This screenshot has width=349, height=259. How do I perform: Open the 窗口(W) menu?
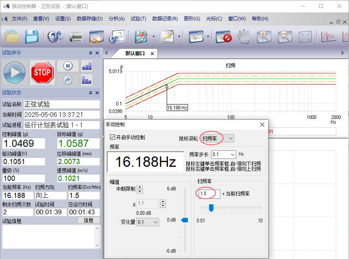(237, 19)
